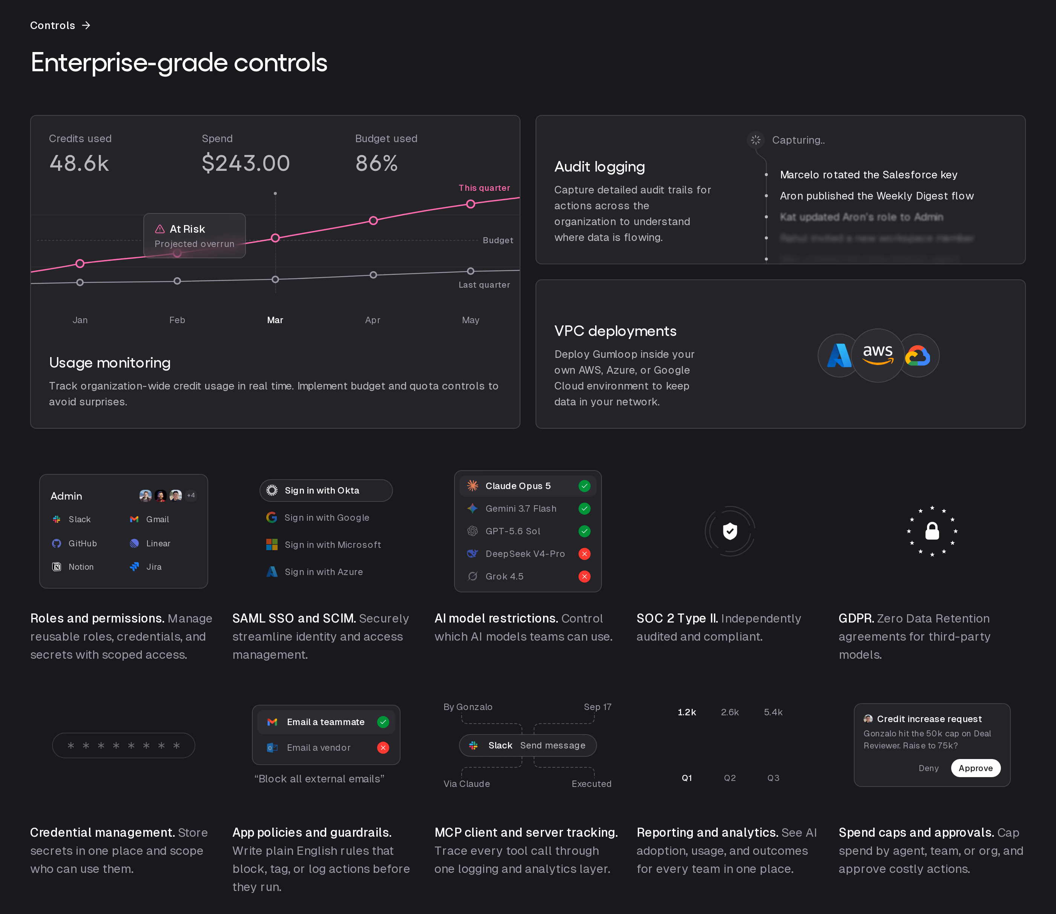Click the Azure logo in VPC deployments
Viewport: 1056px width, 914px height.
(x=839, y=356)
